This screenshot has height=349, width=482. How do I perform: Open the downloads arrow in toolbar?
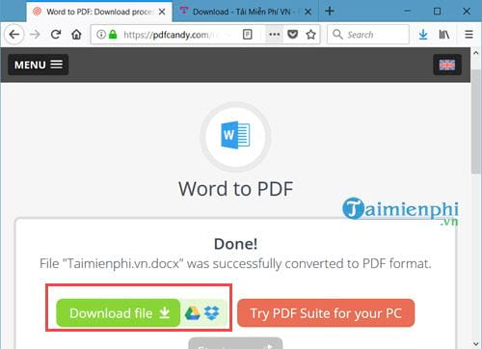pos(423,34)
